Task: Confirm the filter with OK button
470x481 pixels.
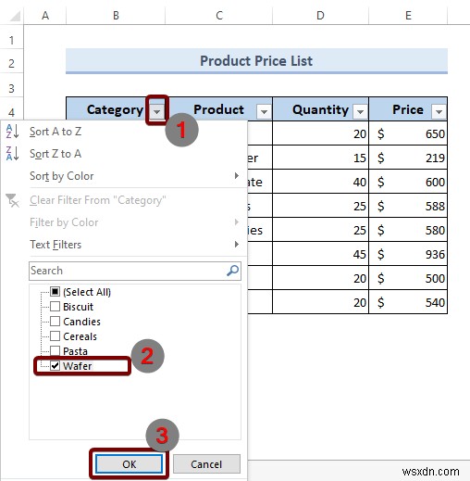Action: click(x=129, y=464)
